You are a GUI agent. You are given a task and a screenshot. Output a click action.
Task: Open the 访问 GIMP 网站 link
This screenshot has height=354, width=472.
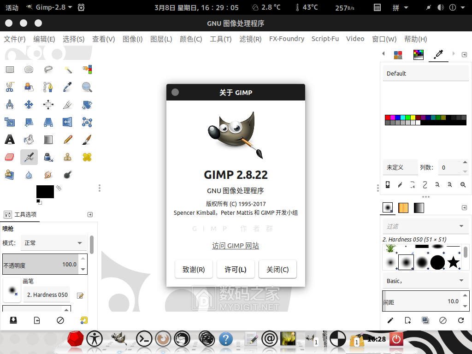tap(236, 246)
